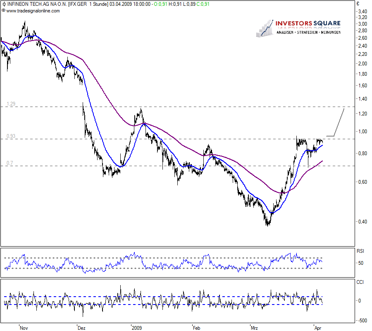Image resolution: width=372 pixels, height=331 pixels.
Task: Select the RSI indicator panel label
Action: coord(359,250)
